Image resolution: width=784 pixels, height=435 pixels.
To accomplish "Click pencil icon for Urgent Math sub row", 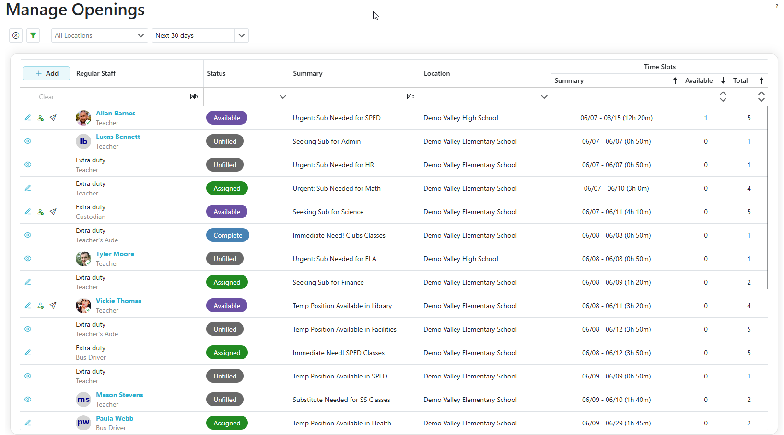I will (28, 188).
